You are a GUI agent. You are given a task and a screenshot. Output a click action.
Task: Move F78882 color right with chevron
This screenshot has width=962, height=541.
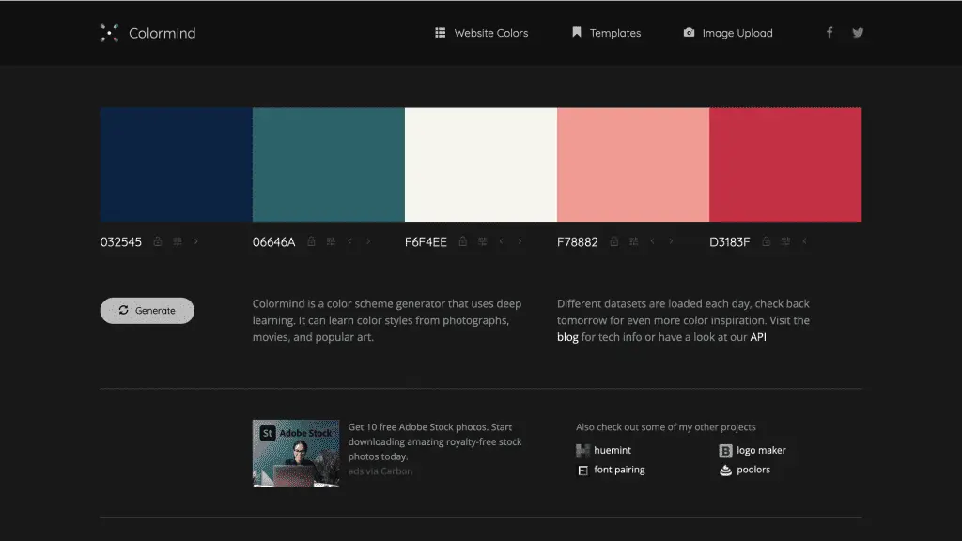[x=671, y=241]
